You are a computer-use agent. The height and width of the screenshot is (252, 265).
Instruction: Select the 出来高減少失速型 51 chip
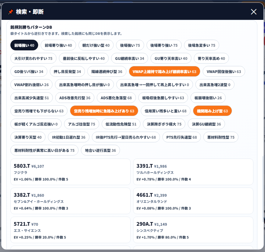(32, 97)
